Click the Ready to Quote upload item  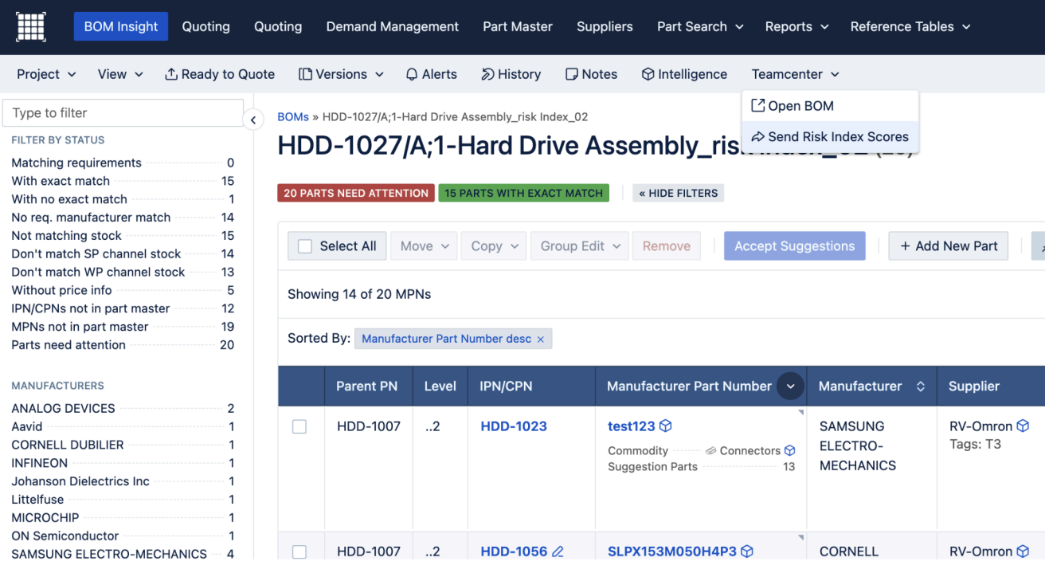coord(219,74)
